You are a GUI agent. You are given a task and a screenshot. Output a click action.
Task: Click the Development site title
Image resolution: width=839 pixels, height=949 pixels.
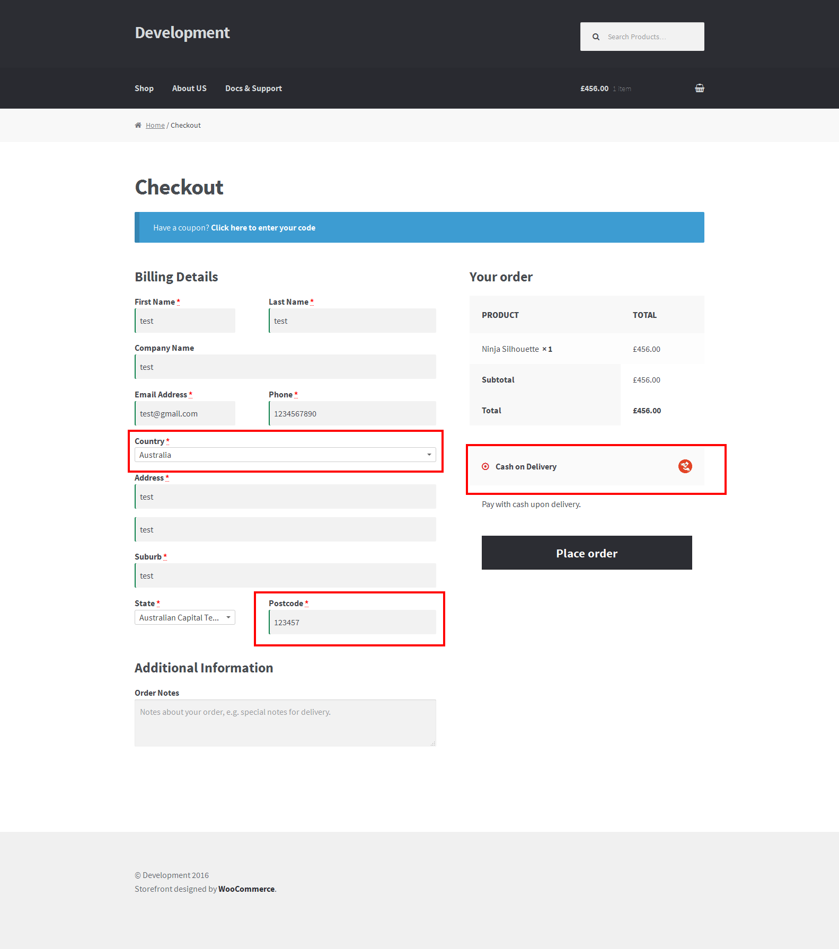(182, 33)
